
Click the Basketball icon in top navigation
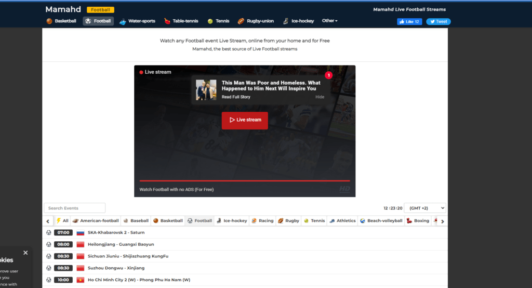click(49, 21)
